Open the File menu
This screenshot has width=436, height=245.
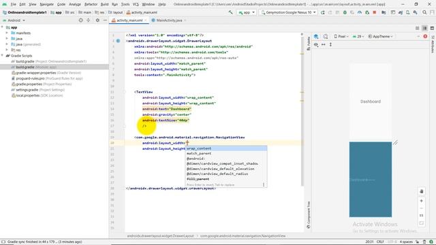coord(14,4)
